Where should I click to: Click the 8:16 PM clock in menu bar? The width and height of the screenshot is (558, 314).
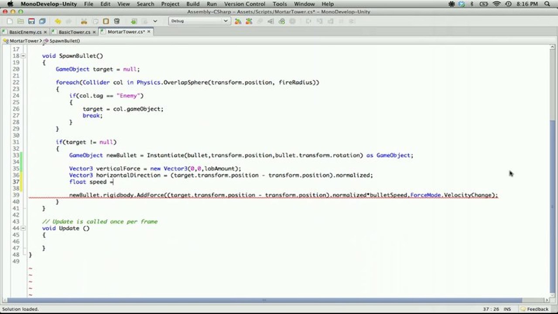coord(527,4)
